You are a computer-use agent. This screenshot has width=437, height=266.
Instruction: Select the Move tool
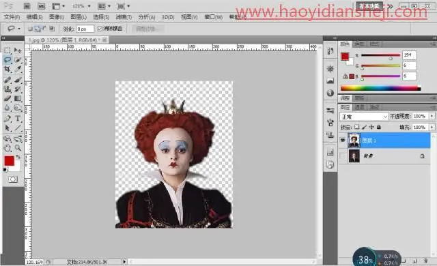(18, 50)
